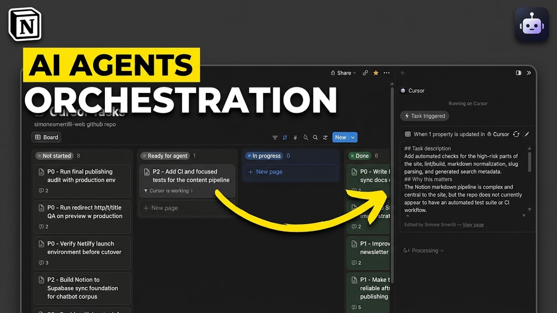This screenshot has width=557, height=313.
Task: Close side panel with double chevron
Action: (529, 73)
